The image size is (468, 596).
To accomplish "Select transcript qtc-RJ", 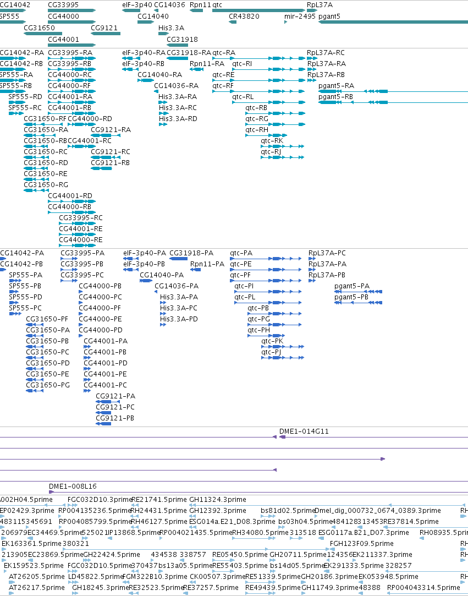I will coord(283,157).
